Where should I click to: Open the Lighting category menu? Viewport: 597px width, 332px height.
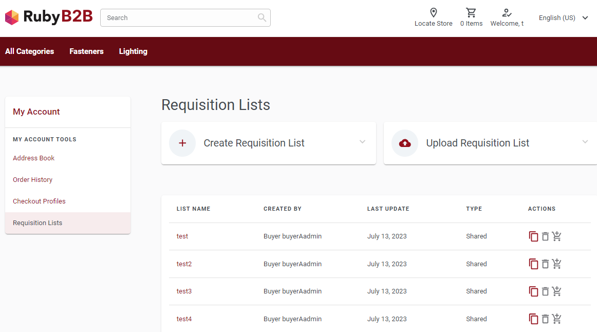pyautogui.click(x=133, y=51)
